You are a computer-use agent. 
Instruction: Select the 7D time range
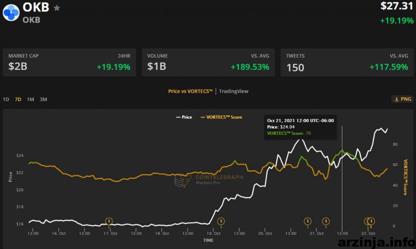pyautogui.click(x=18, y=100)
